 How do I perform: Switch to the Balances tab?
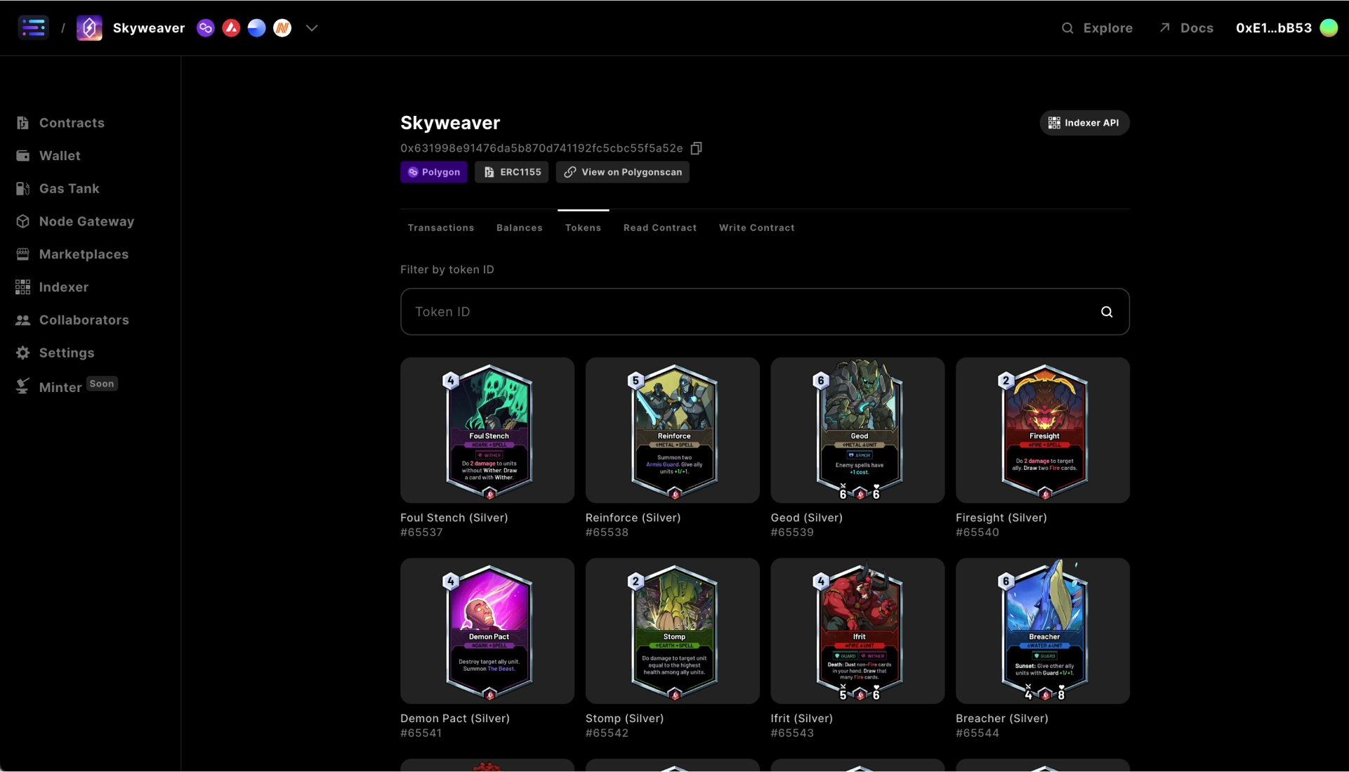click(x=519, y=228)
